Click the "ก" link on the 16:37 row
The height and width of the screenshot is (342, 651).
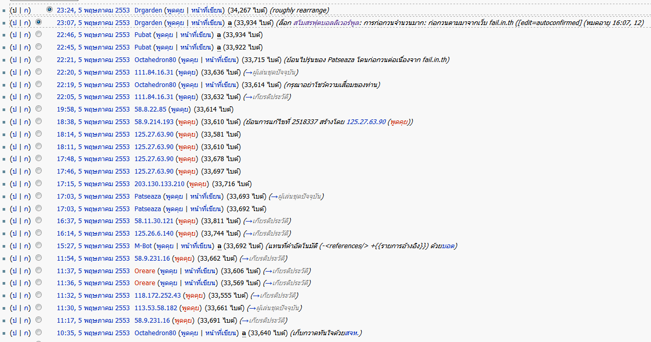click(27, 221)
